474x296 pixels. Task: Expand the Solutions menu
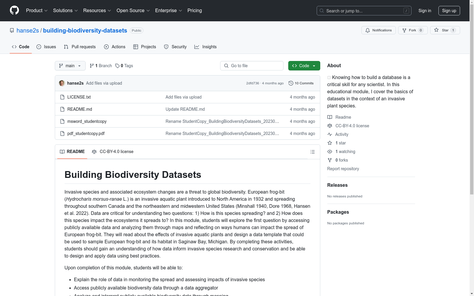click(x=65, y=10)
